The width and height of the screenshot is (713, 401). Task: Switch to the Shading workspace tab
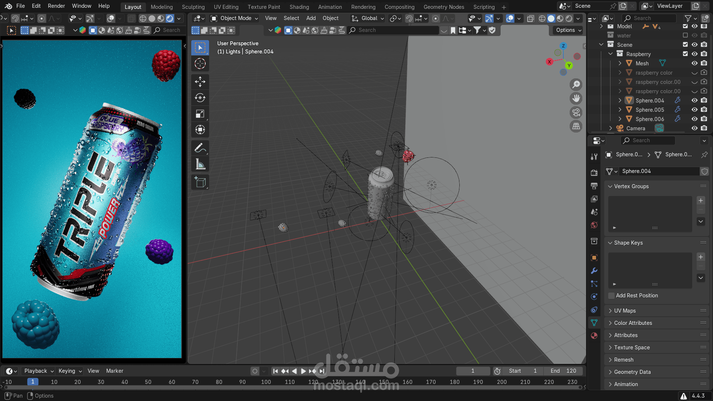(x=299, y=7)
